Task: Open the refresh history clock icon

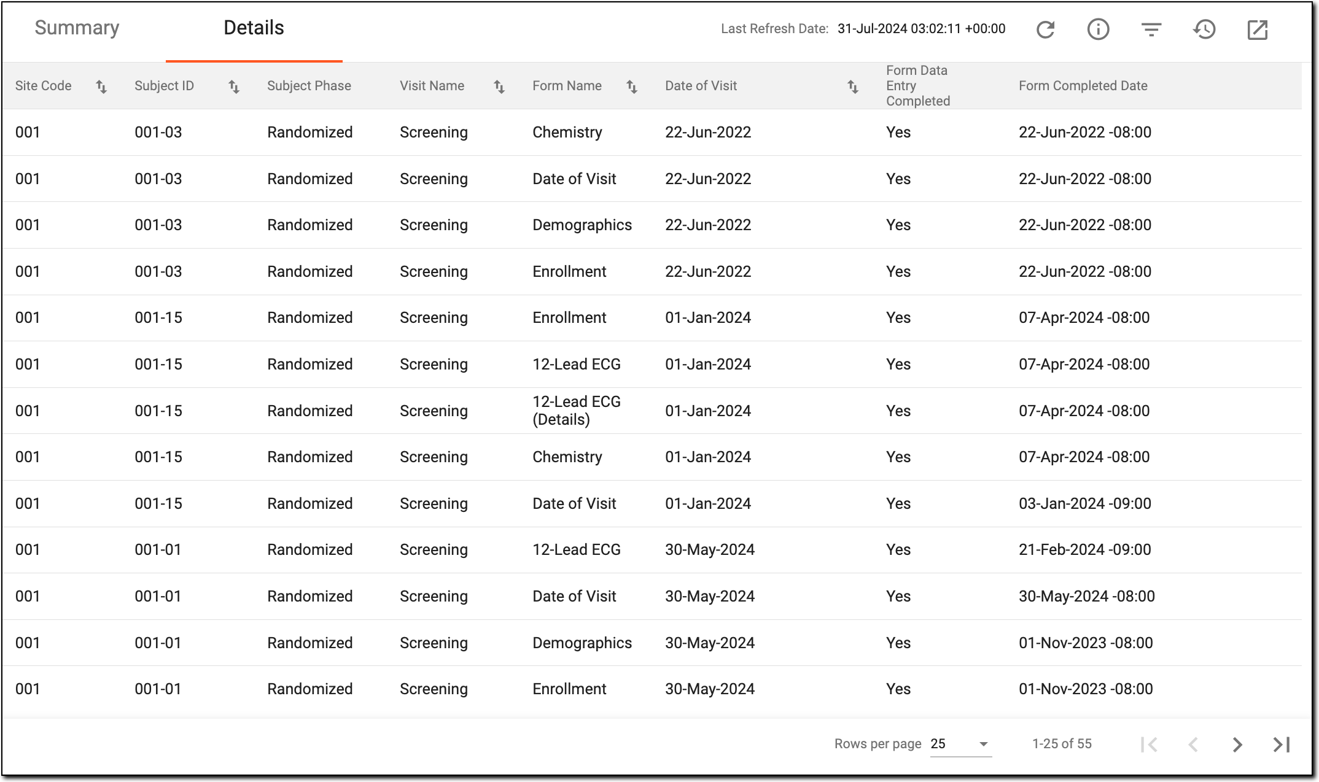Action: [1204, 29]
